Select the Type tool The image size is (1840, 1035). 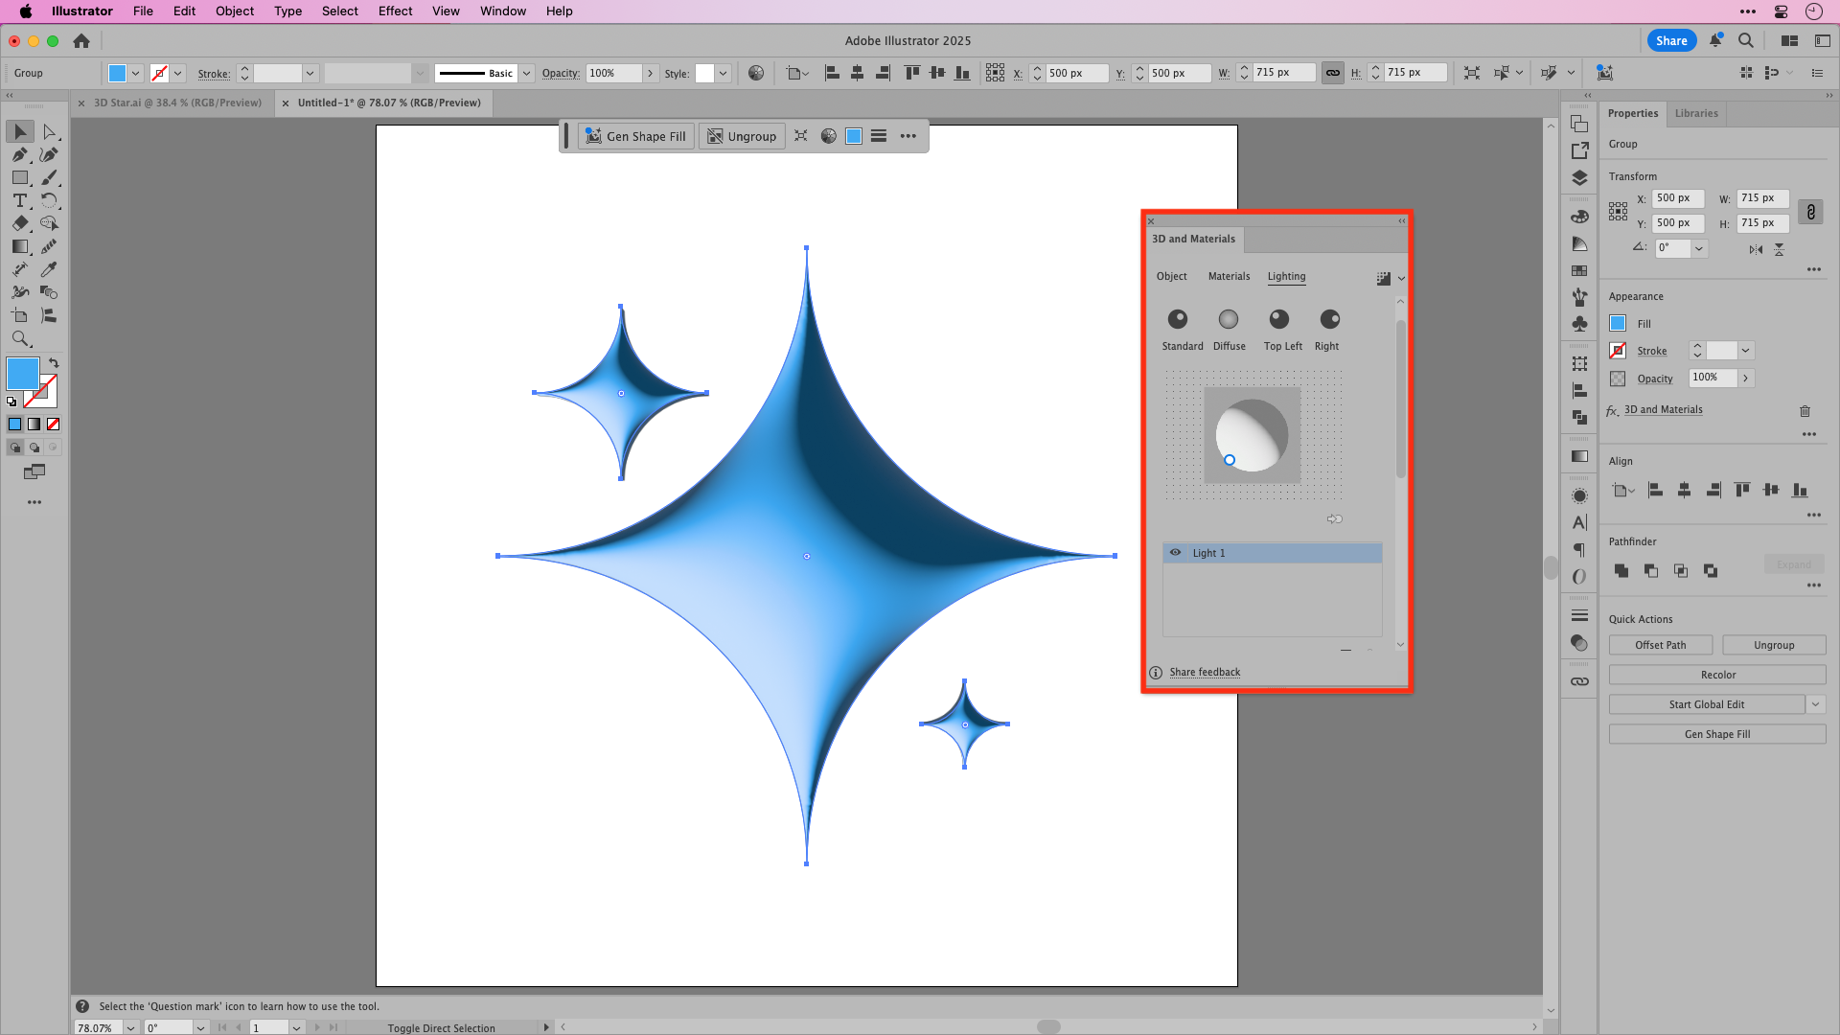tap(20, 200)
